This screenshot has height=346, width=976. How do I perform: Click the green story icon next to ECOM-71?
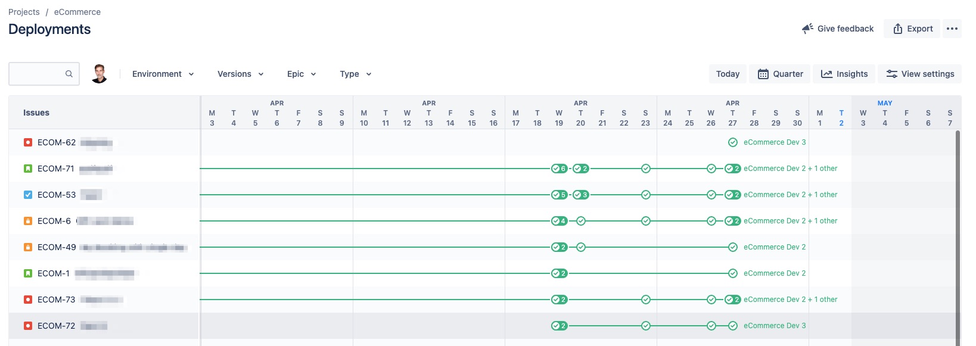[27, 169]
